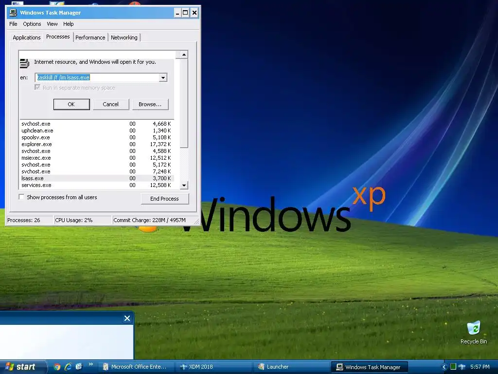Switch to the Processes tab

(58, 37)
